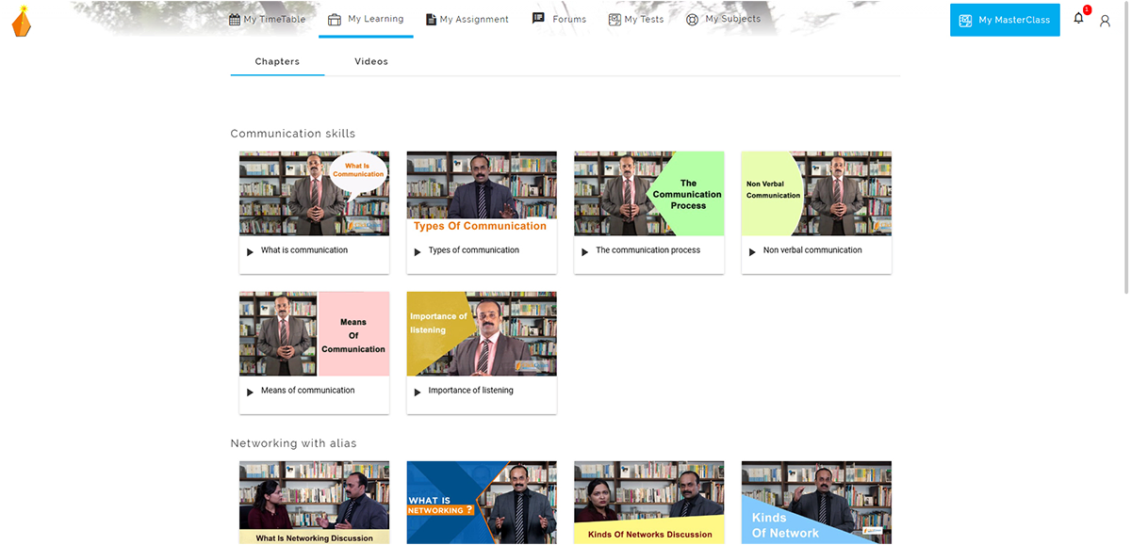Click the MasterClass icon inside the blue button
This screenshot has height=545, width=1131.
point(965,21)
